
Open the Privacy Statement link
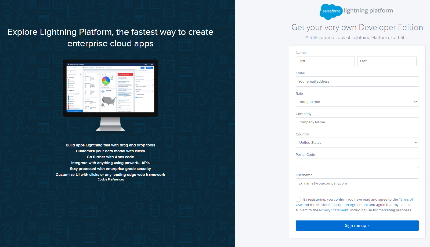pyautogui.click(x=334, y=210)
